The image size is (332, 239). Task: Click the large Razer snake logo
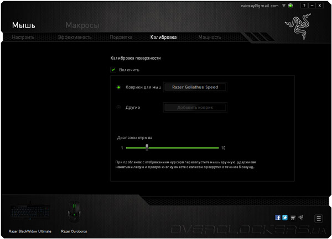pos(299,26)
